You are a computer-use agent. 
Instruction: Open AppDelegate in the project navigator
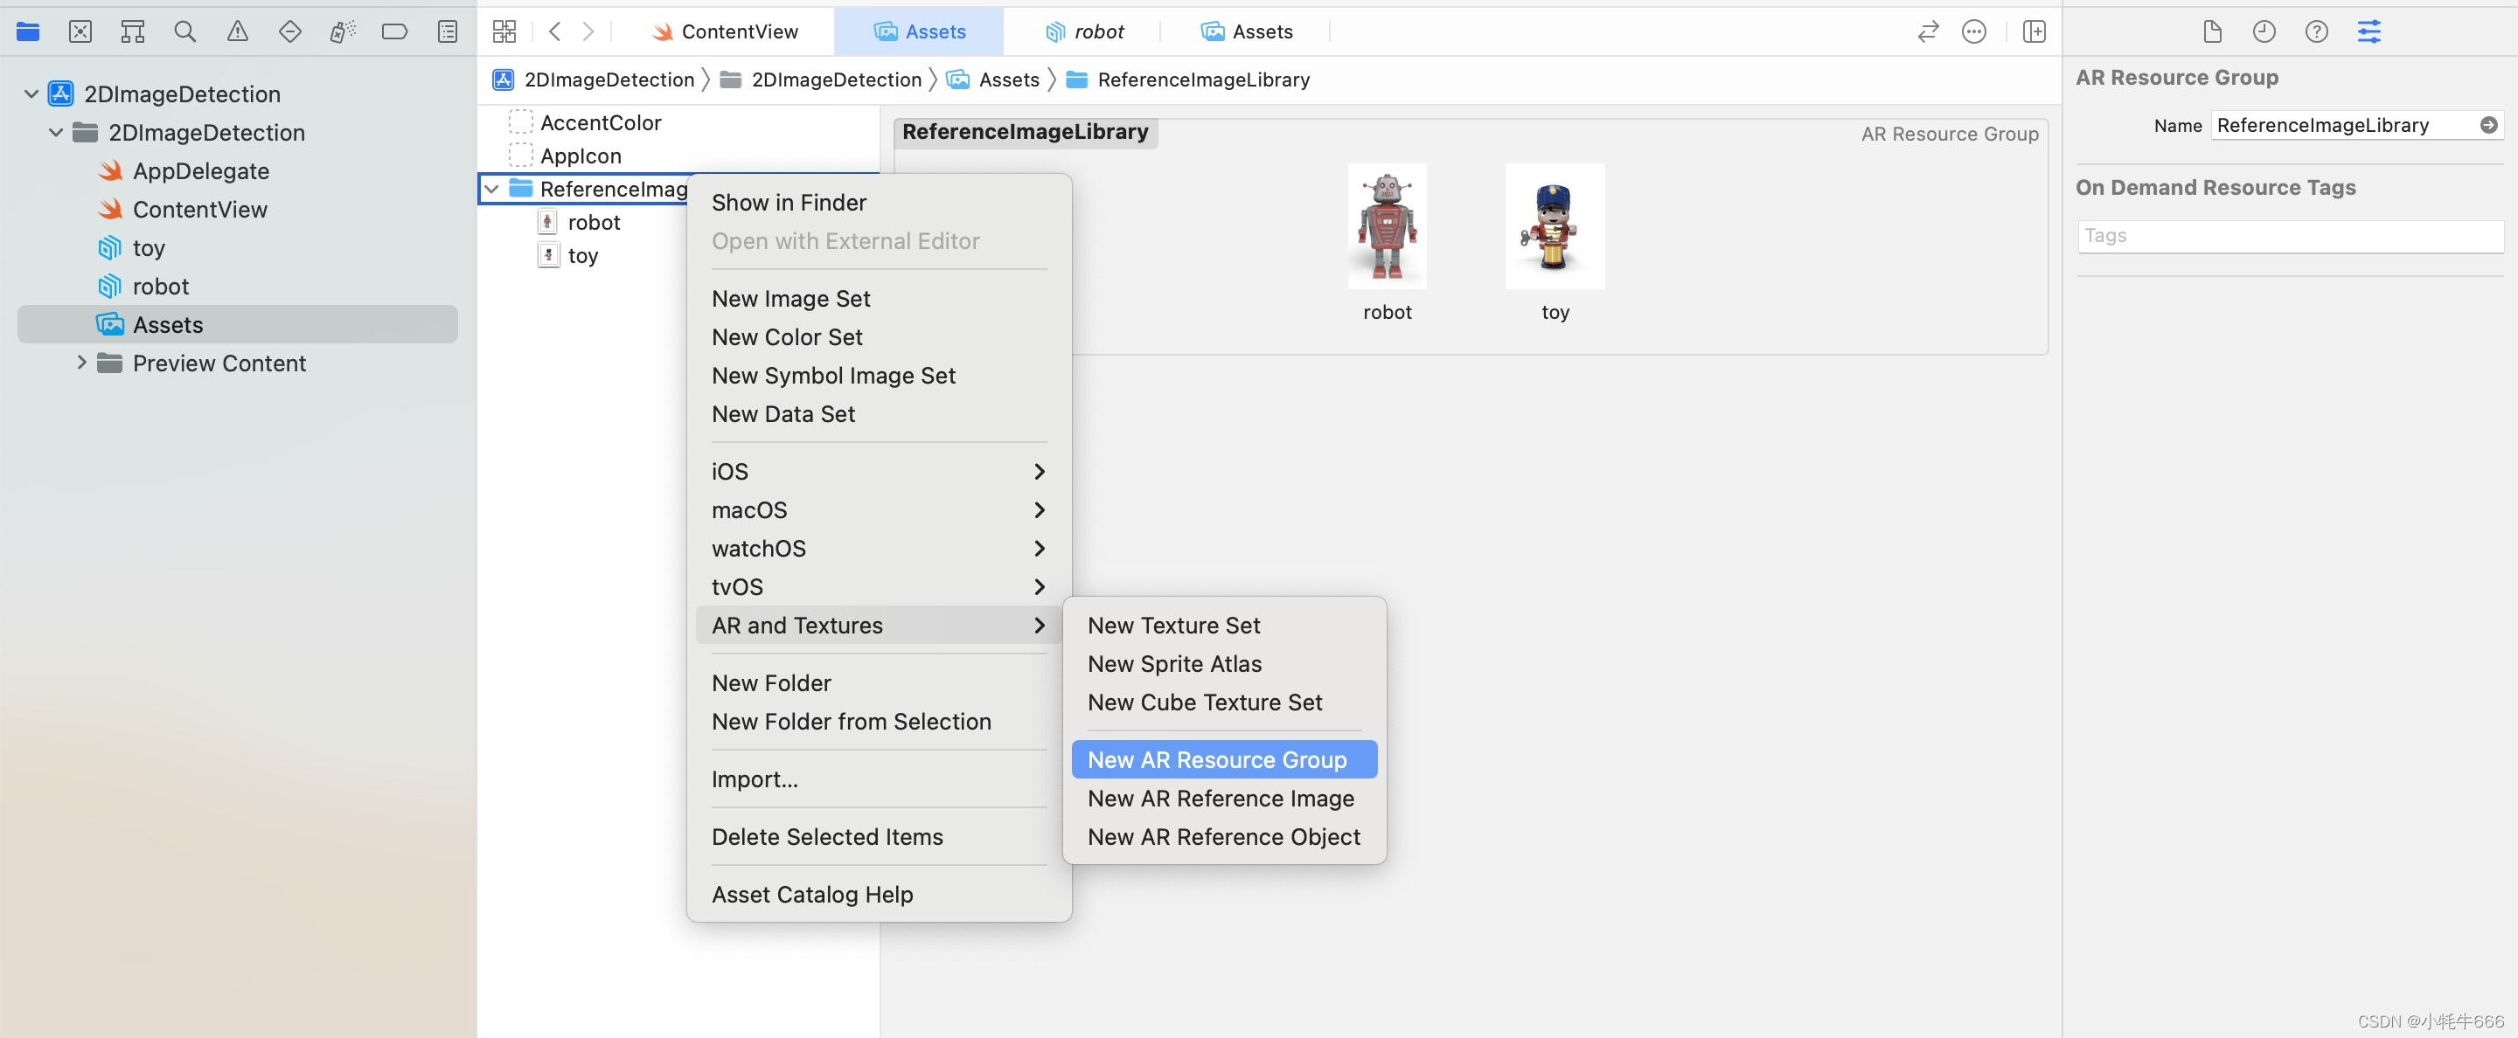200,171
